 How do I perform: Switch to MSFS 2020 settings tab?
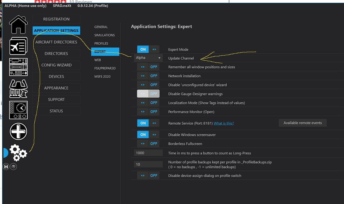tap(103, 76)
